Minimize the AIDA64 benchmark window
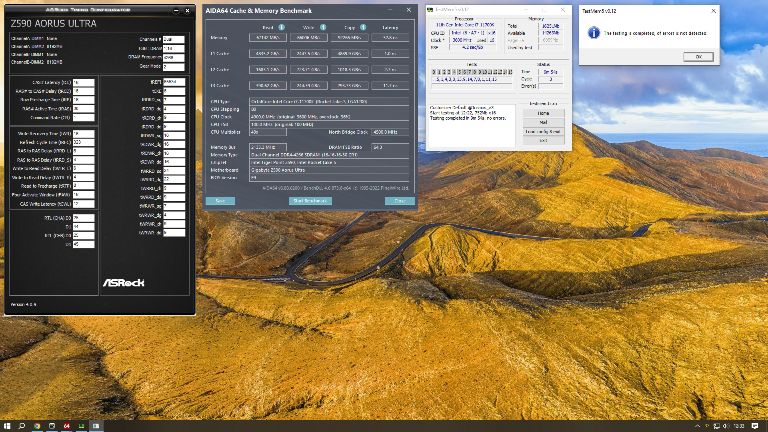Viewport: 768px width, 432px height. coord(390,10)
